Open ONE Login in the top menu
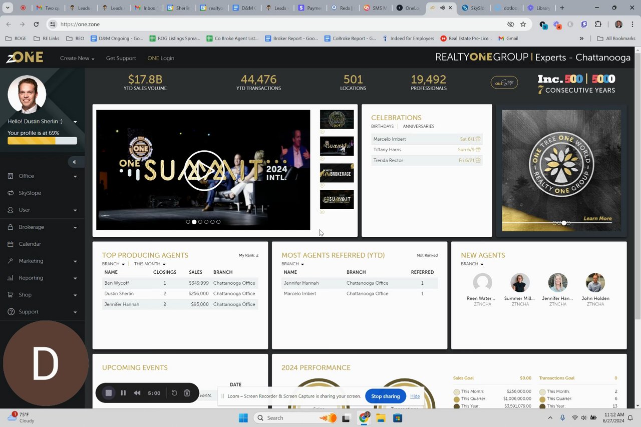Image resolution: width=641 pixels, height=427 pixels. 161,58
